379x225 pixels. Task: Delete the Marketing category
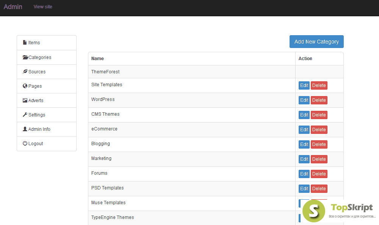pyautogui.click(x=319, y=159)
